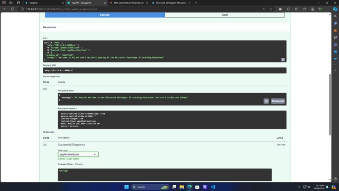The height and width of the screenshot is (191, 339).
Task: Select the FastAPI - Swagger UI tab
Action: pyautogui.click(x=87, y=3)
